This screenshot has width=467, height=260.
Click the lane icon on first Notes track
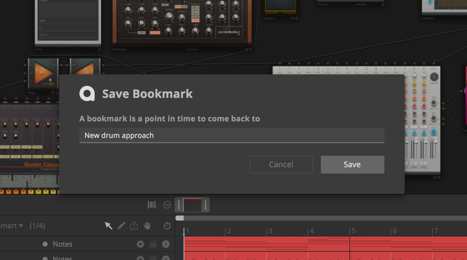[153, 244]
